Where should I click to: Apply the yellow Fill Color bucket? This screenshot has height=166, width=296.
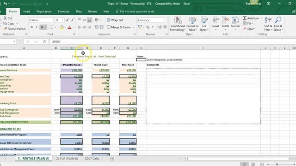[x=62, y=27]
